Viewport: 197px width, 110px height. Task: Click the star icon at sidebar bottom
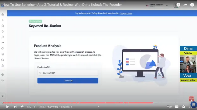3,96
